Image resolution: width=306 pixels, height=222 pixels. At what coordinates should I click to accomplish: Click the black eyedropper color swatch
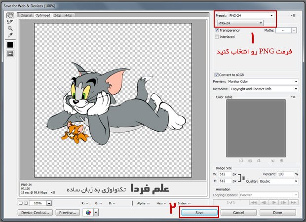pyautogui.click(x=10, y=45)
